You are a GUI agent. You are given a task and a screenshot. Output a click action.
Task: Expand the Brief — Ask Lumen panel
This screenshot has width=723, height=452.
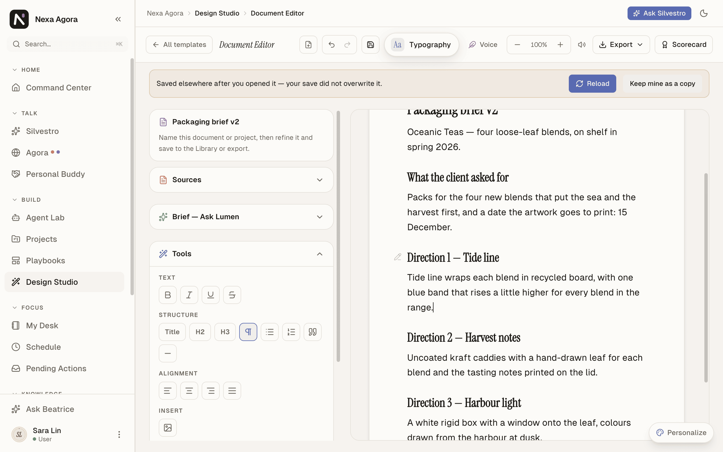pos(241,217)
